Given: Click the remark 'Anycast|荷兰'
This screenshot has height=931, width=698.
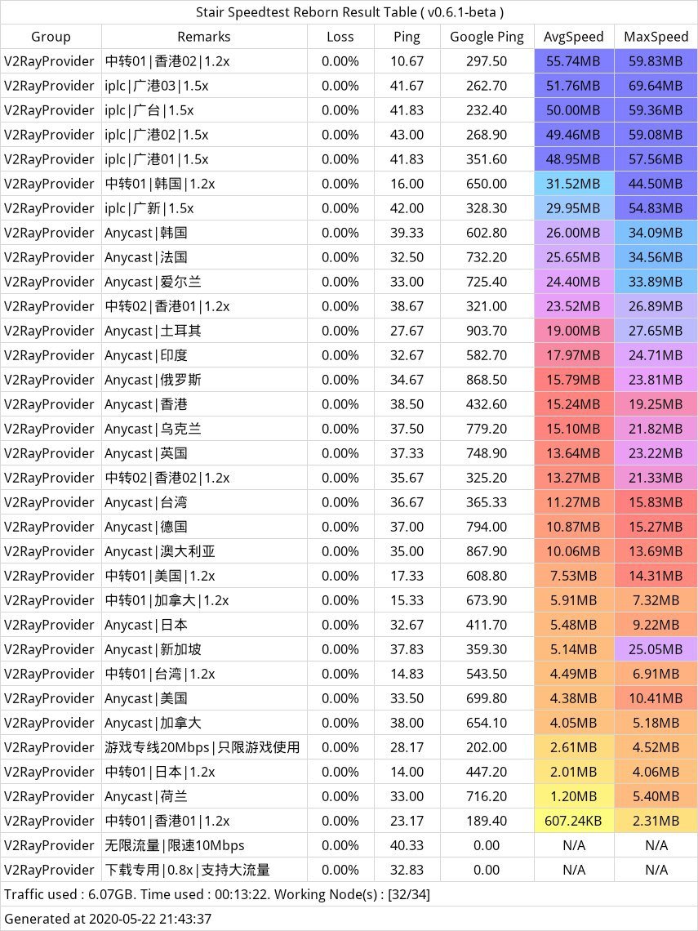Looking at the screenshot, I should tap(146, 796).
